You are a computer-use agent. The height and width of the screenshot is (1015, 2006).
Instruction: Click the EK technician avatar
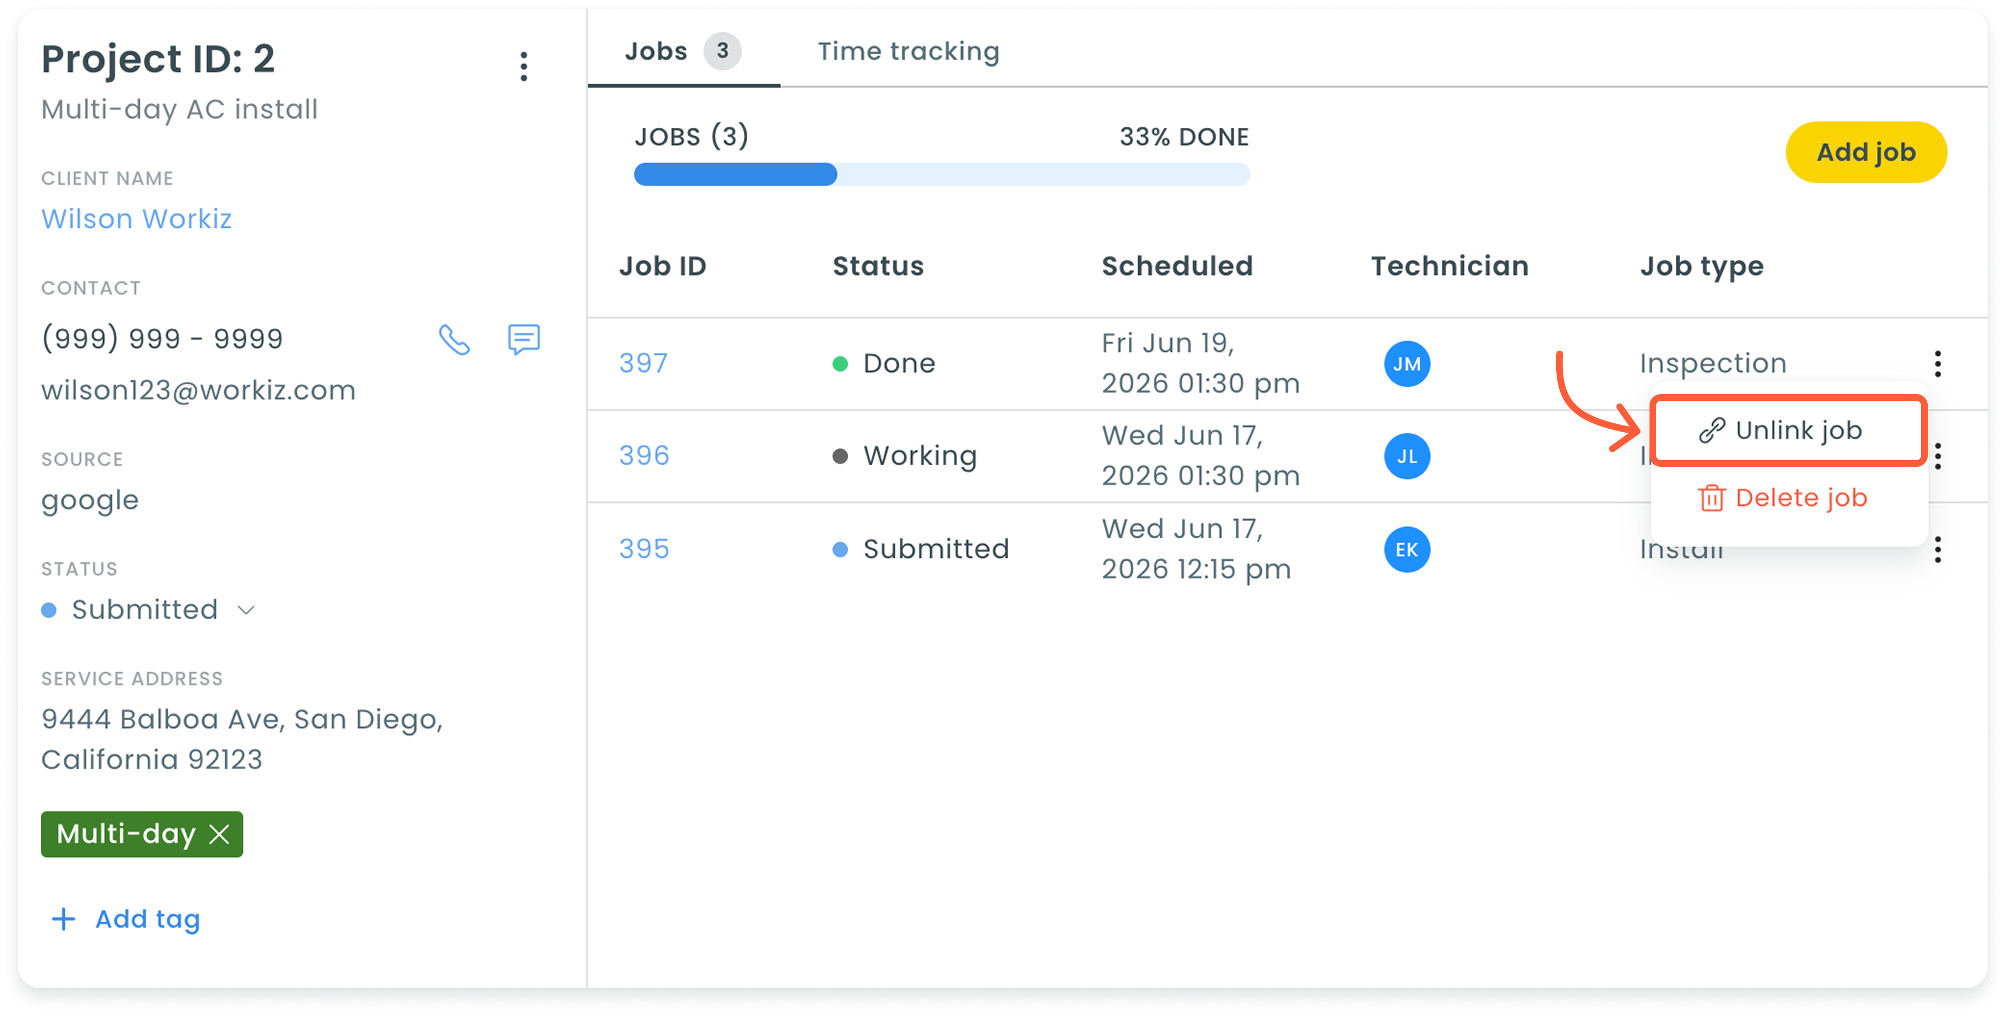pyautogui.click(x=1406, y=549)
